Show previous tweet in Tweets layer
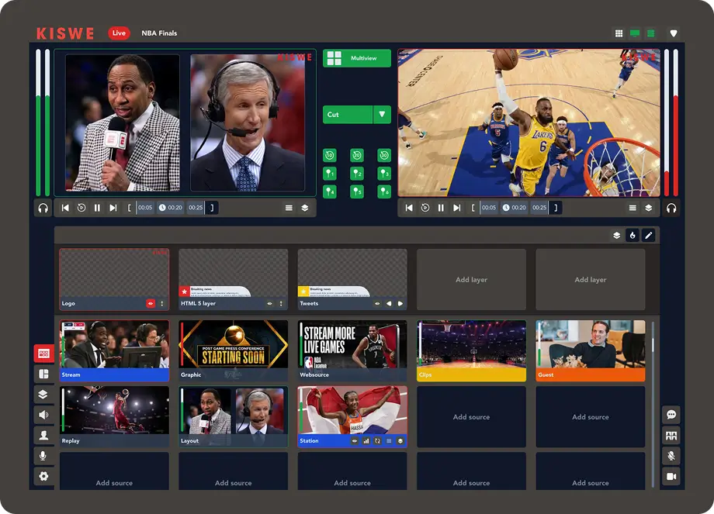Image resolution: width=714 pixels, height=514 pixels. point(389,303)
